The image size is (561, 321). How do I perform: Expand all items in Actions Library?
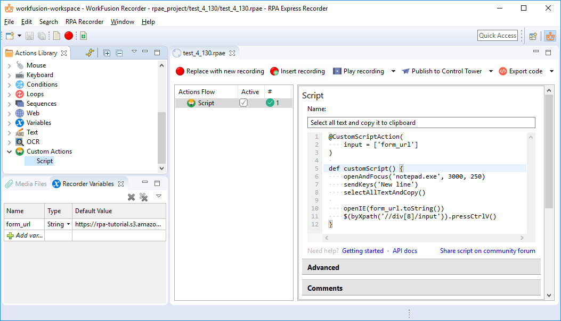(x=107, y=53)
